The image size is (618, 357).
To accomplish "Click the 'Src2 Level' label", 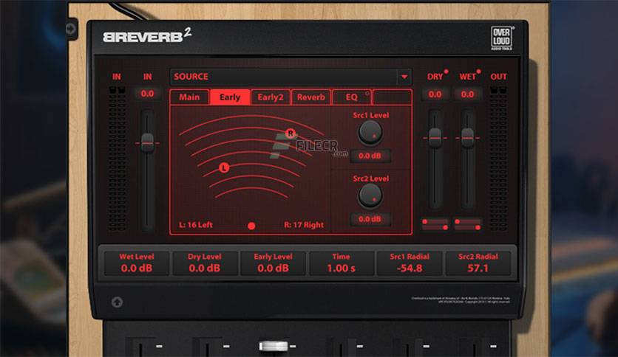I will pyautogui.click(x=370, y=178).
